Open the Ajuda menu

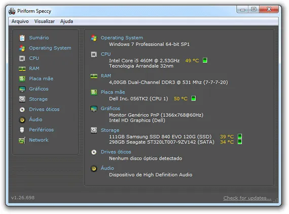(x=66, y=21)
